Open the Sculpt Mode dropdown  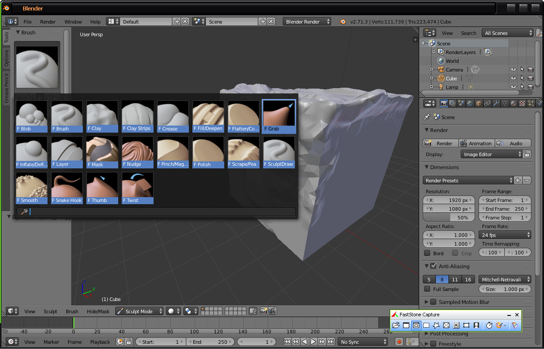[140, 311]
